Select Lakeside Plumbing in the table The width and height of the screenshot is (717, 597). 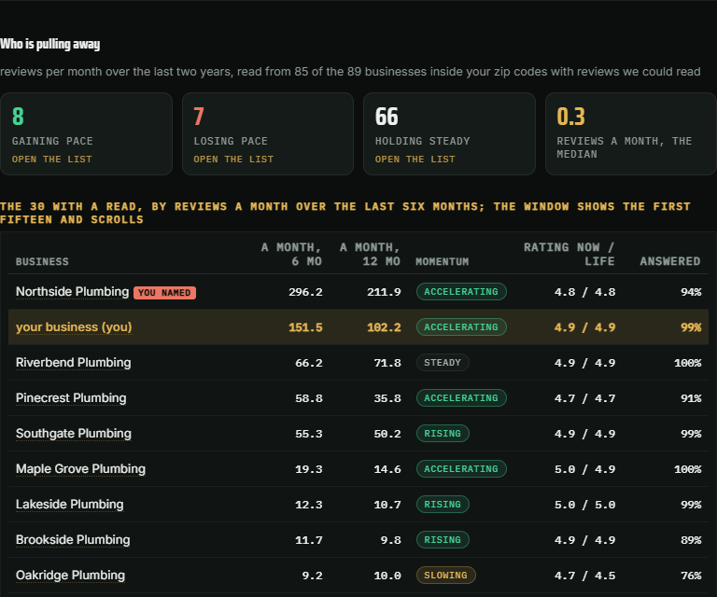tap(69, 505)
